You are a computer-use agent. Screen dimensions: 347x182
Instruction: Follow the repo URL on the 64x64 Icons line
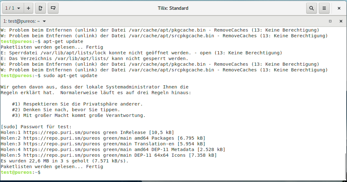62,155
